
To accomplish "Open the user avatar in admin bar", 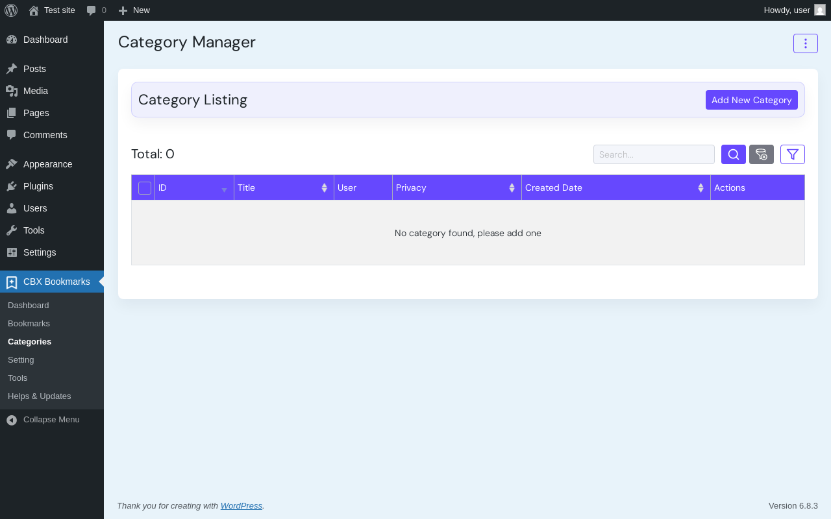I will (x=820, y=10).
